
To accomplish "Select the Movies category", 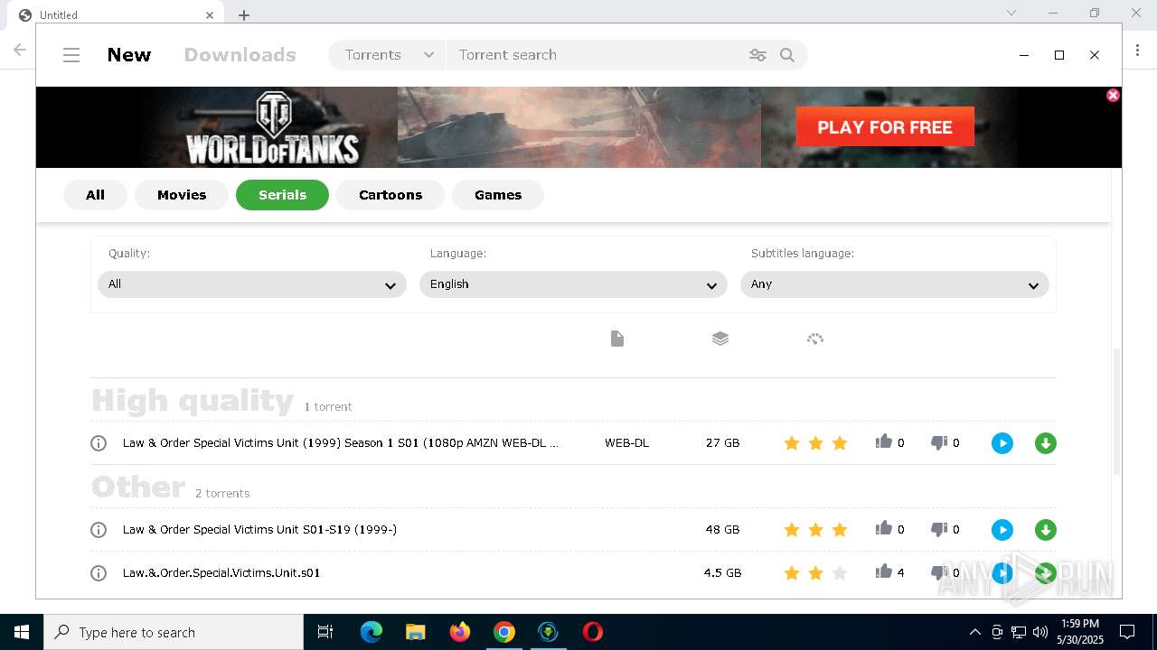I will tap(182, 195).
